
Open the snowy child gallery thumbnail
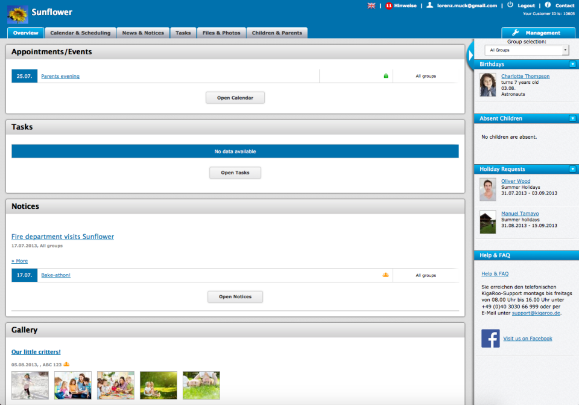(x=30, y=386)
